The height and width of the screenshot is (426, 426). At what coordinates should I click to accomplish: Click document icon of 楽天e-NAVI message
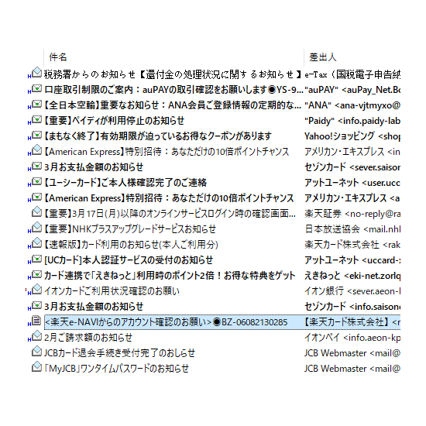pos(36,321)
